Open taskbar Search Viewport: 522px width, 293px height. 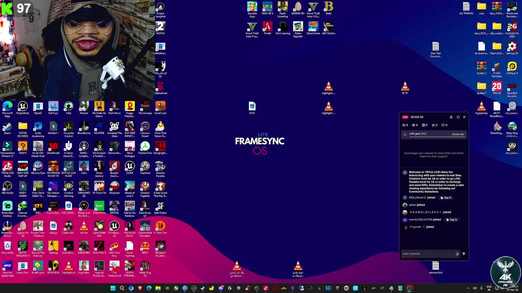(x=122, y=289)
